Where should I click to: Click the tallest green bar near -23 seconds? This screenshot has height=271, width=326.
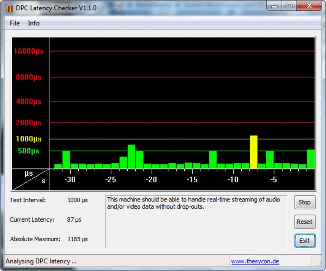[x=131, y=157]
